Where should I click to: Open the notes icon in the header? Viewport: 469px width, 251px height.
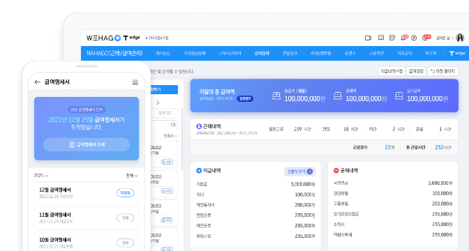[x=392, y=38]
